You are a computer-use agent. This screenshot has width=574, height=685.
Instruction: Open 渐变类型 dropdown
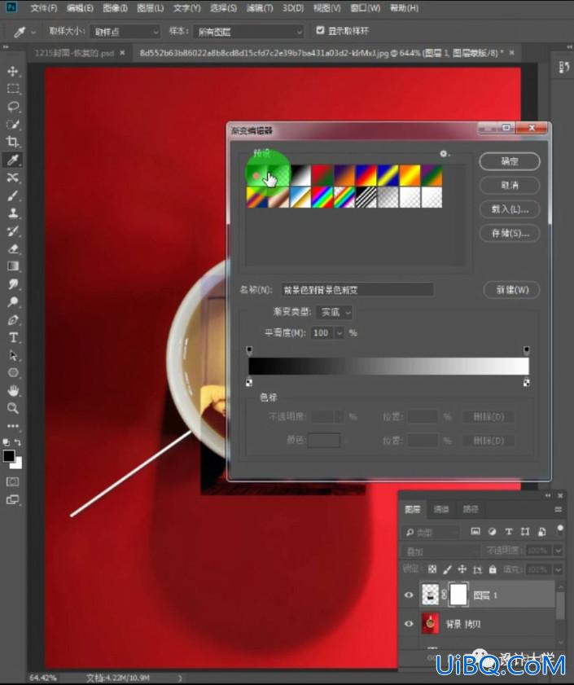pos(335,312)
